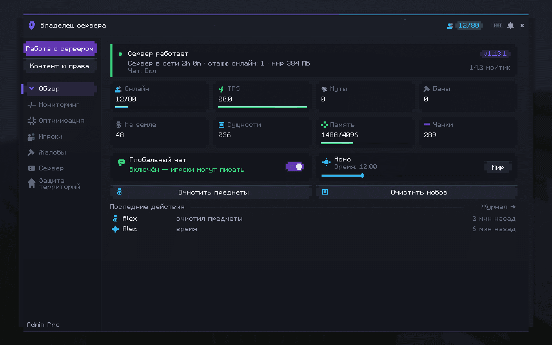
Task: Click the Жалобы hammer icon
Action: [31, 152]
